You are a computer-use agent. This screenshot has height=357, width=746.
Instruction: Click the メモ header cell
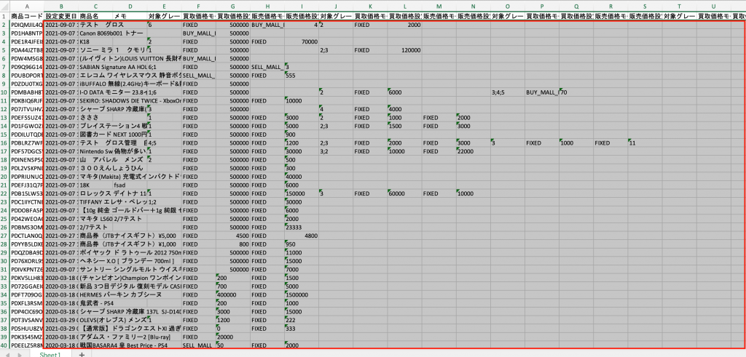click(130, 16)
